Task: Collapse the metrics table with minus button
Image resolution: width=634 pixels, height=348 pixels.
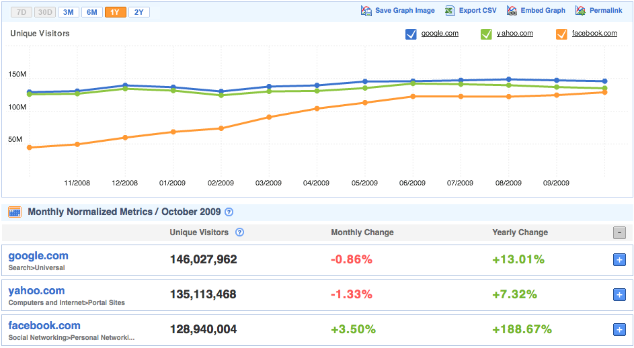Action: [619, 232]
